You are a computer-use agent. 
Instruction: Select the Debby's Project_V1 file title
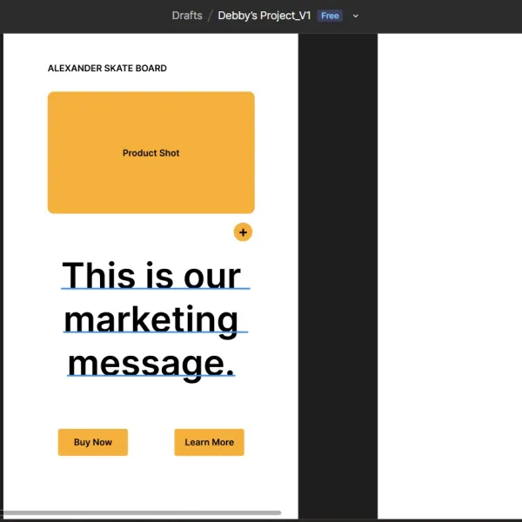[x=264, y=16]
